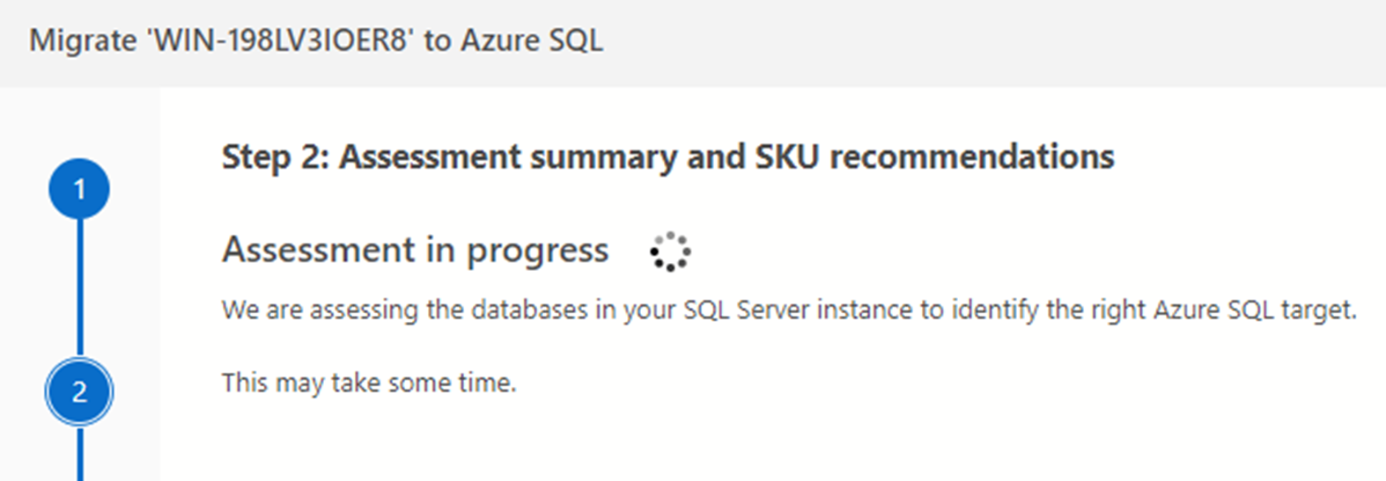The image size is (1386, 481).
Task: Click the 'Migrate ... to Azure SQL' wizard title
Action: click(x=316, y=41)
